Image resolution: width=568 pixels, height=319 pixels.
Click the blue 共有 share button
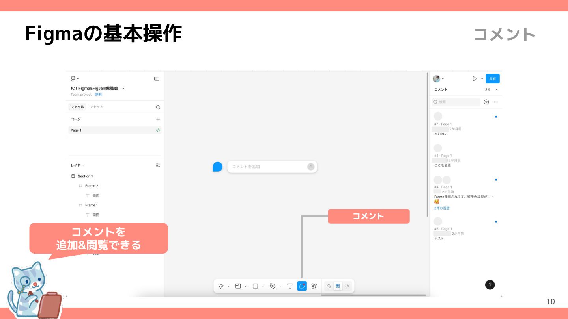[x=493, y=79]
